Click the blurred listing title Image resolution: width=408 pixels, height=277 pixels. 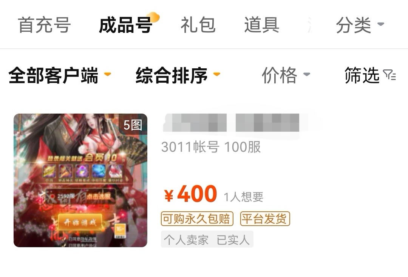[231, 123]
